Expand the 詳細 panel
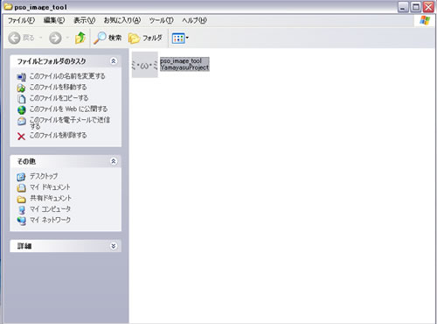The width and height of the screenshot is (437, 324). coord(114,246)
